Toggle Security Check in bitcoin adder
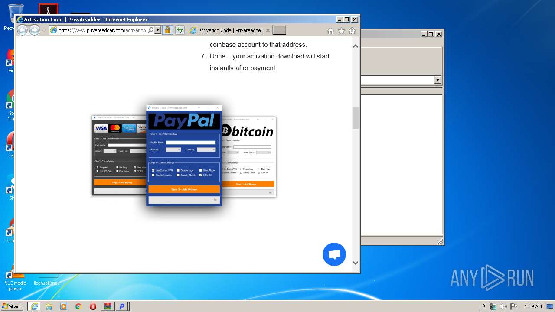This screenshot has width=555, height=312. pyautogui.click(x=241, y=173)
